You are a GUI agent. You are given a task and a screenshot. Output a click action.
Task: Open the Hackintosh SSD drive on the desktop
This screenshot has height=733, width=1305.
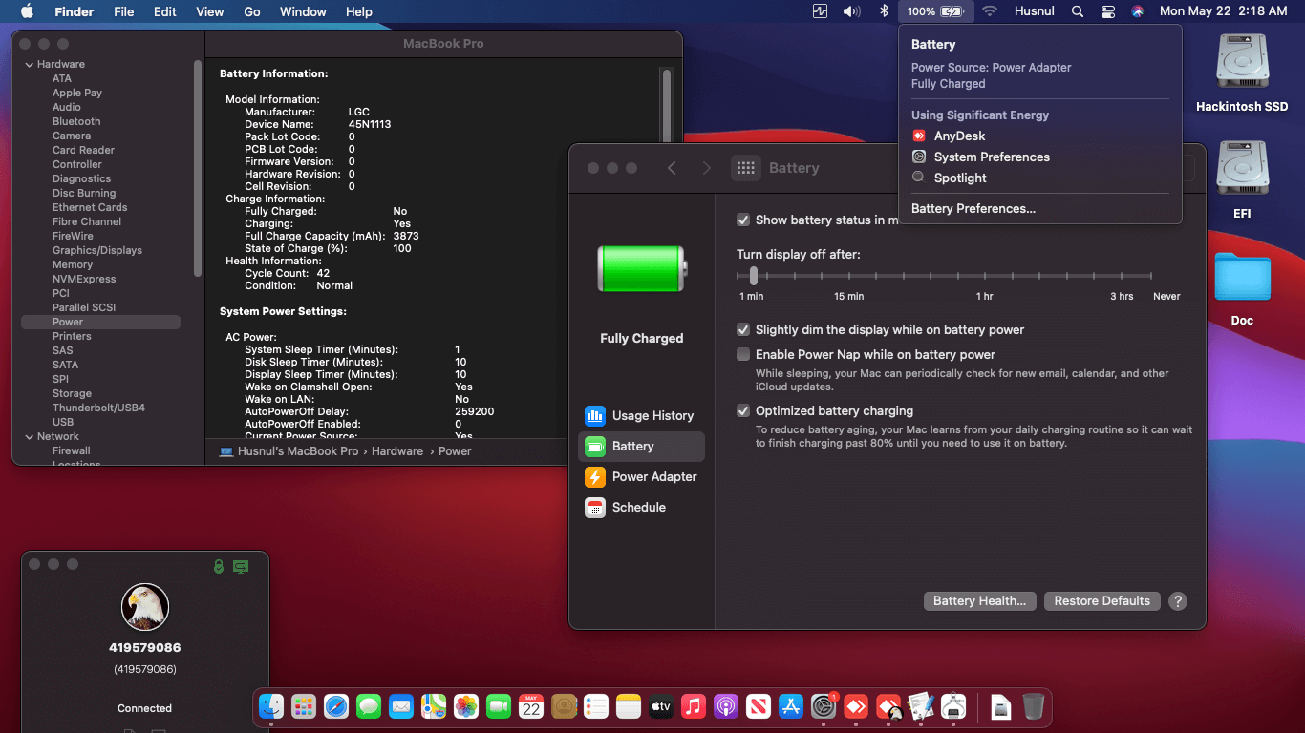1242,73
